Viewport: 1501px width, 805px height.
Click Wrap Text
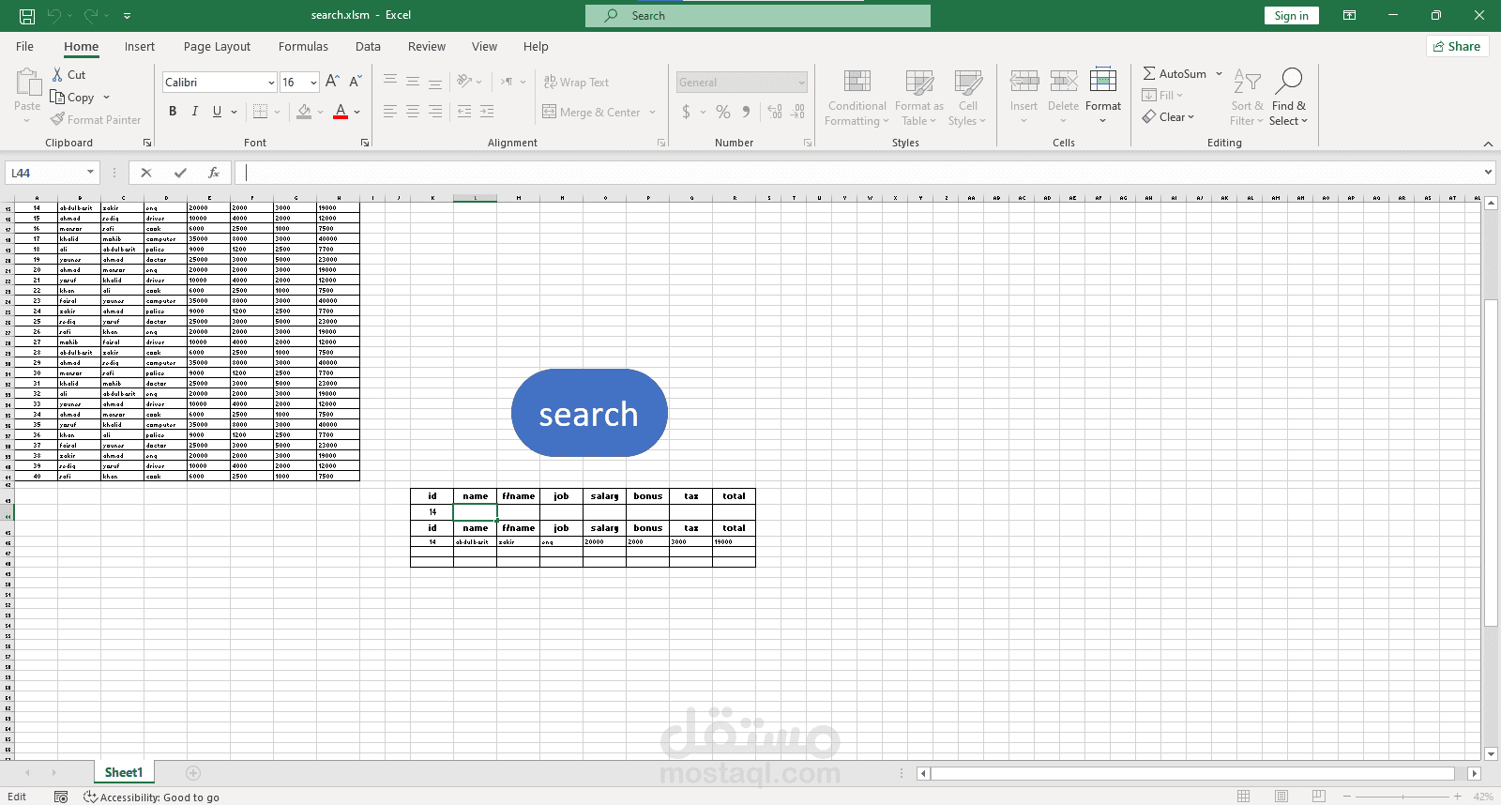point(576,82)
